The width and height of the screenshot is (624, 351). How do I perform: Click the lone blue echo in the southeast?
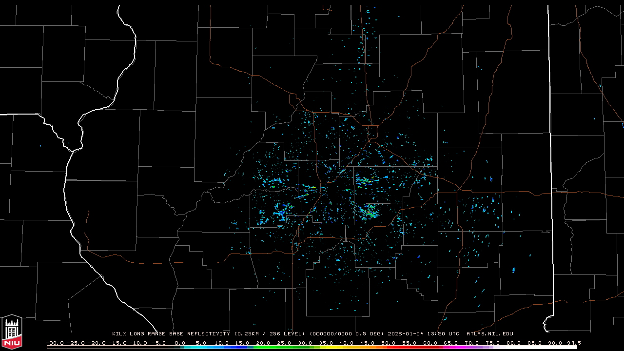[x=513, y=270]
